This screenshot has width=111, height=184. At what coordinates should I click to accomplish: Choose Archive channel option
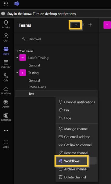point(77,169)
